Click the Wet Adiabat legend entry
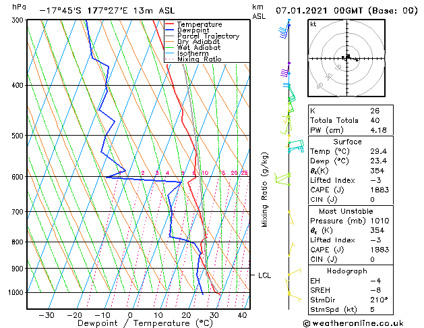The height and width of the screenshot is (328, 424). coord(199,47)
